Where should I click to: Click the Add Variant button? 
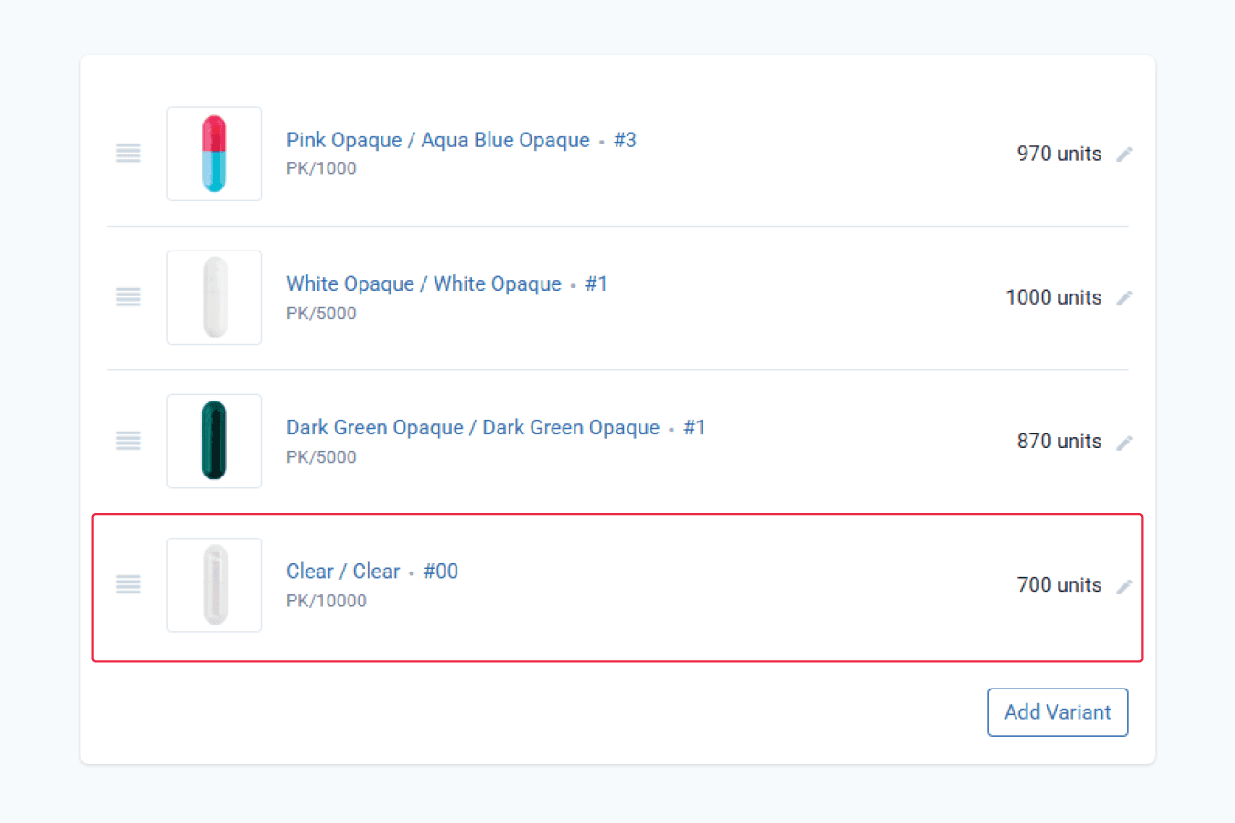pos(1058,712)
